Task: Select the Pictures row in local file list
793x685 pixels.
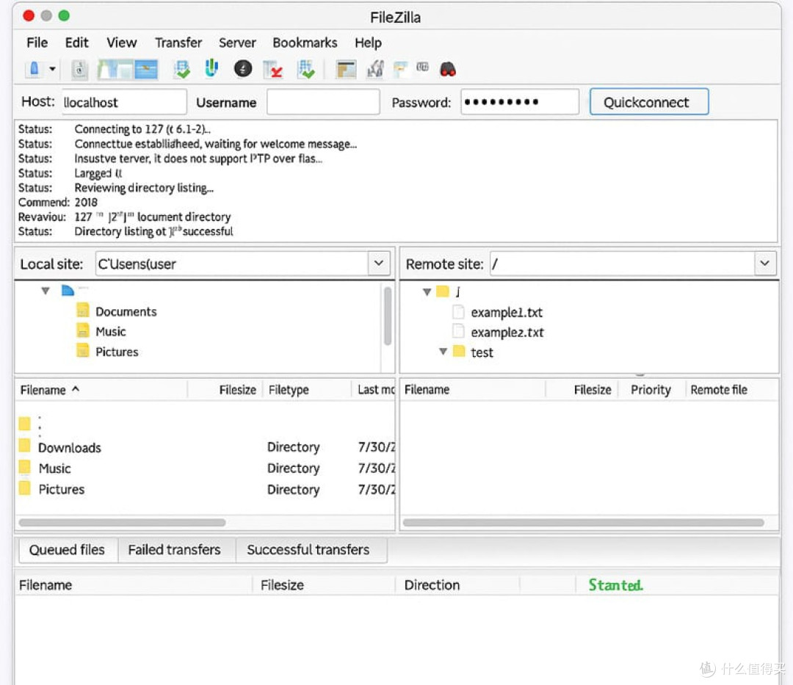Action: [x=206, y=490]
